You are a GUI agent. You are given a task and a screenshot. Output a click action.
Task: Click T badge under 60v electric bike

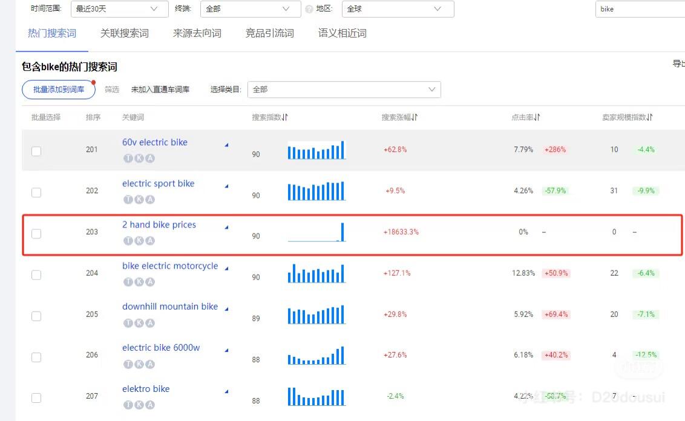[128, 158]
